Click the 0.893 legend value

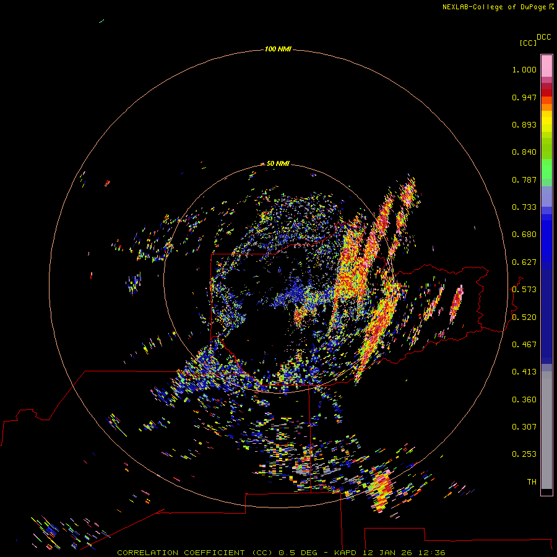(524, 124)
